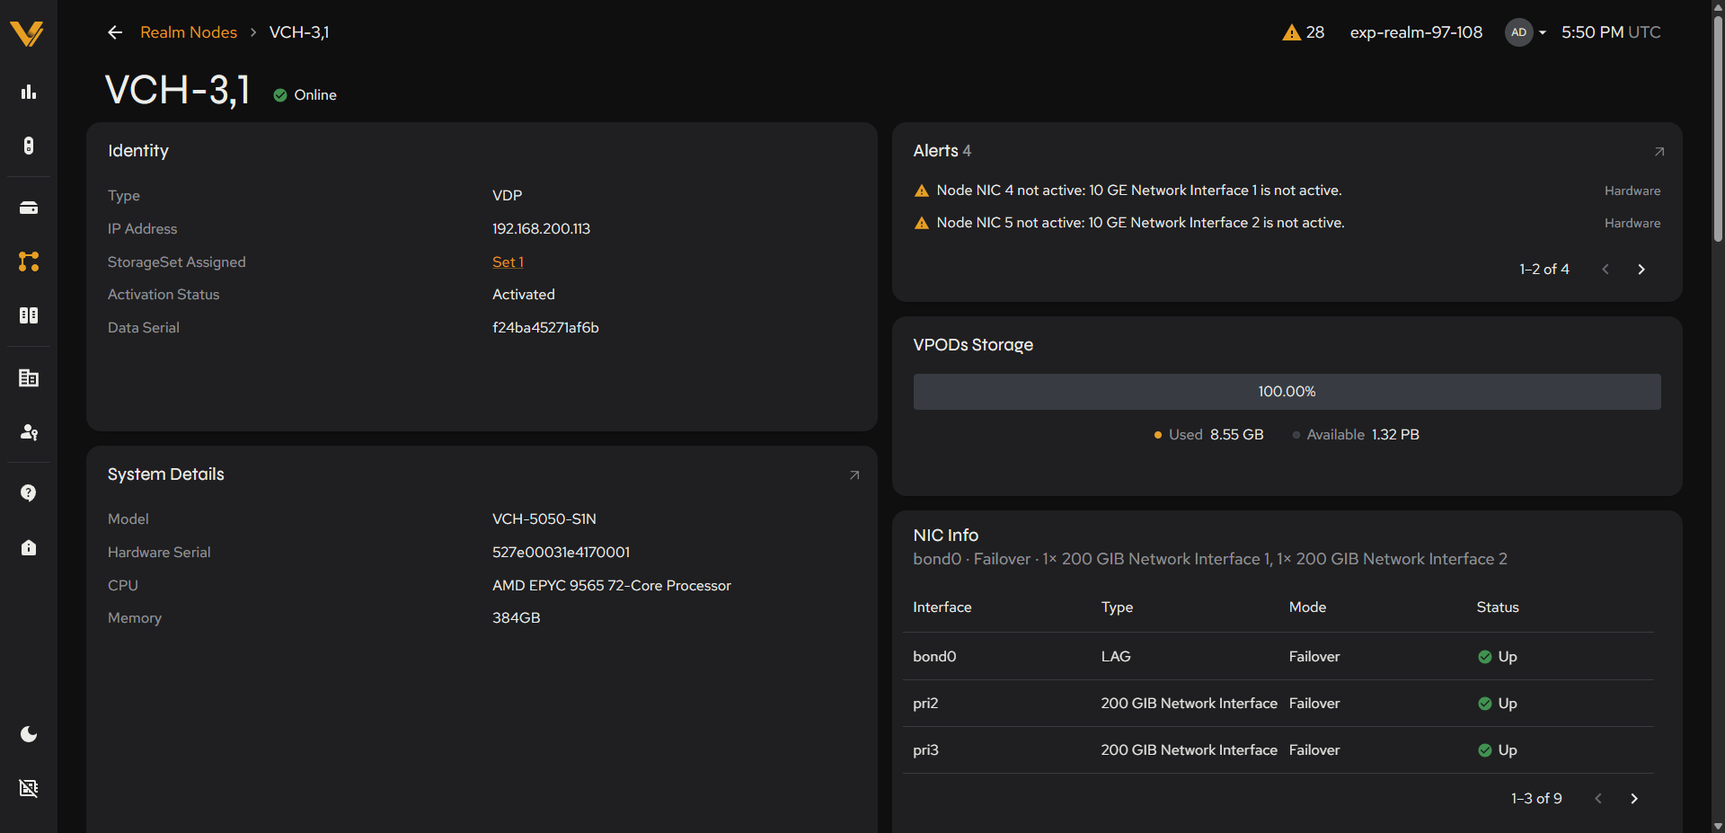This screenshot has height=833, width=1725.
Task: Click the VCH-3,1 breadcrumb item
Action: 299,32
